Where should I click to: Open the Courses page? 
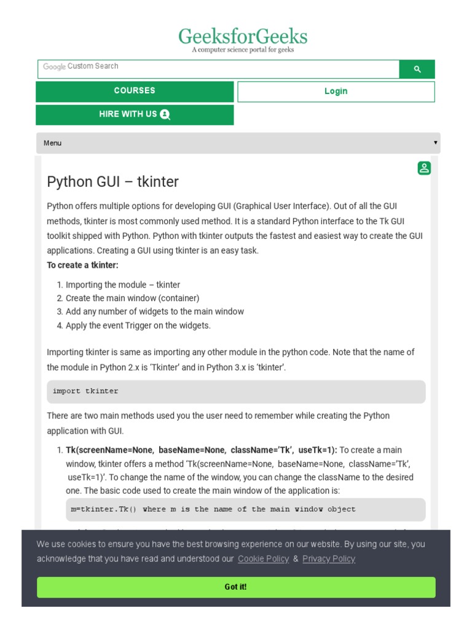pos(135,91)
